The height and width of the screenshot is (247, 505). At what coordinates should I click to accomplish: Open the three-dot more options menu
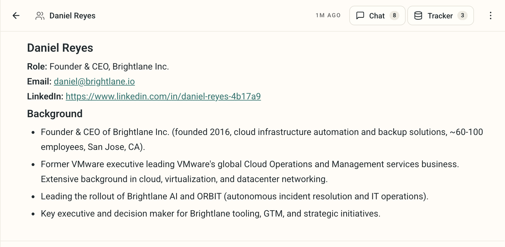point(491,16)
